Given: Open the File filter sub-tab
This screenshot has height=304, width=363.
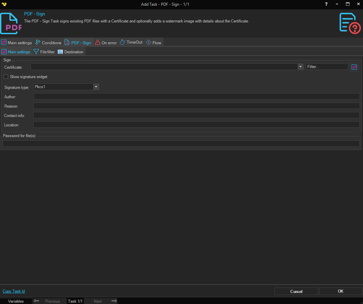Looking at the screenshot, I should point(44,52).
